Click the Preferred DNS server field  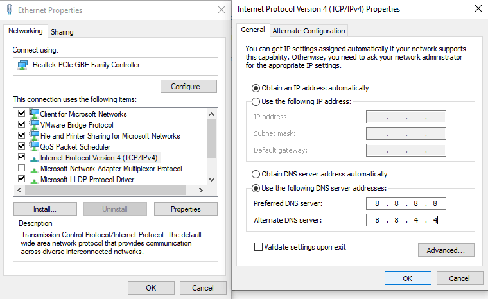[x=406, y=204]
